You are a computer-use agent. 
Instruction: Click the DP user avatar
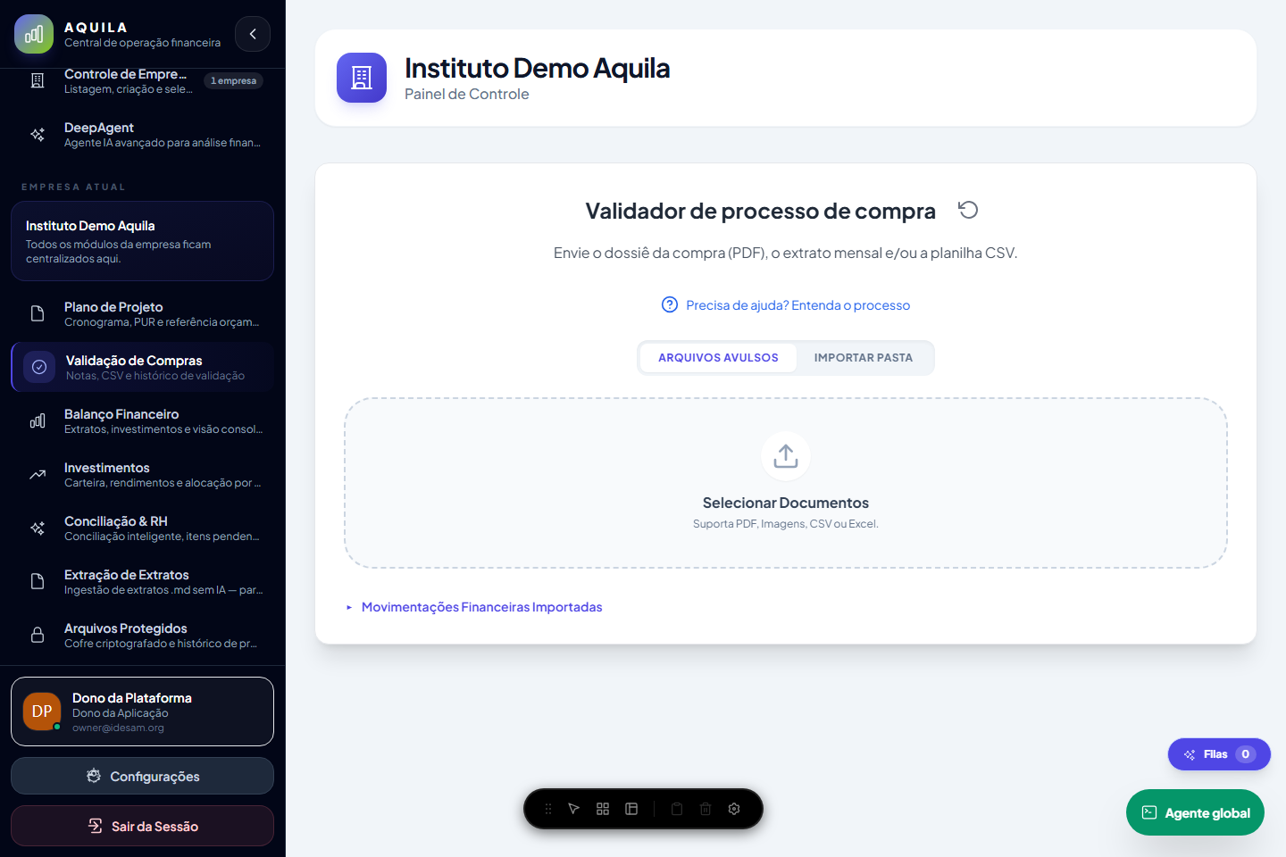tap(42, 711)
